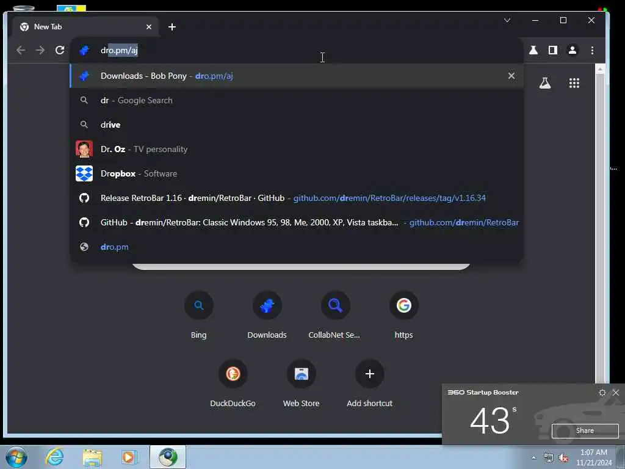Open 360 Startup Booster settings gear
625x469 pixels.
pos(602,393)
